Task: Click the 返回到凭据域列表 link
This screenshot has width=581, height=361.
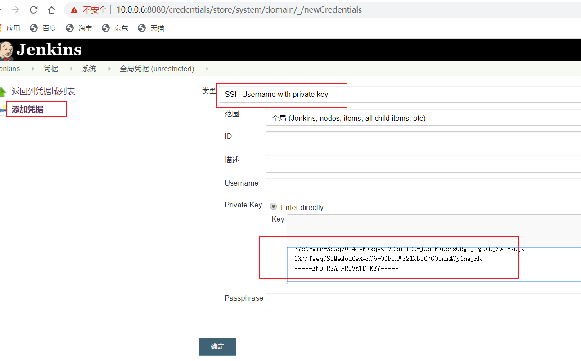Action: (x=43, y=91)
